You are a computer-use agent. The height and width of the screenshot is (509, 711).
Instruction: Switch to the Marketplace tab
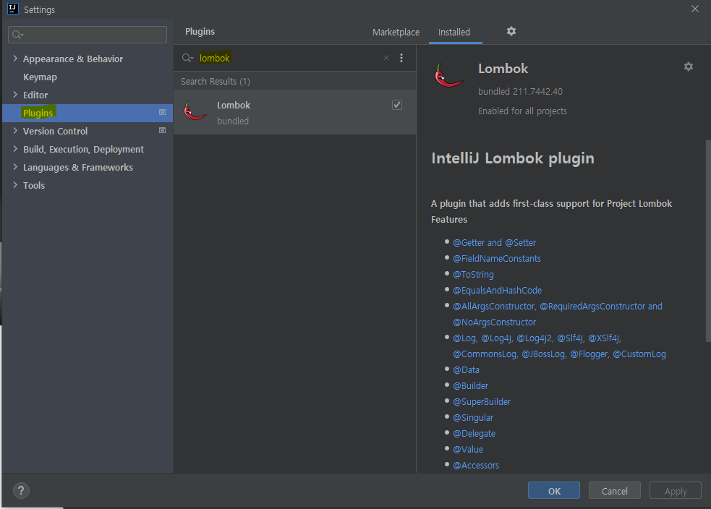click(396, 33)
